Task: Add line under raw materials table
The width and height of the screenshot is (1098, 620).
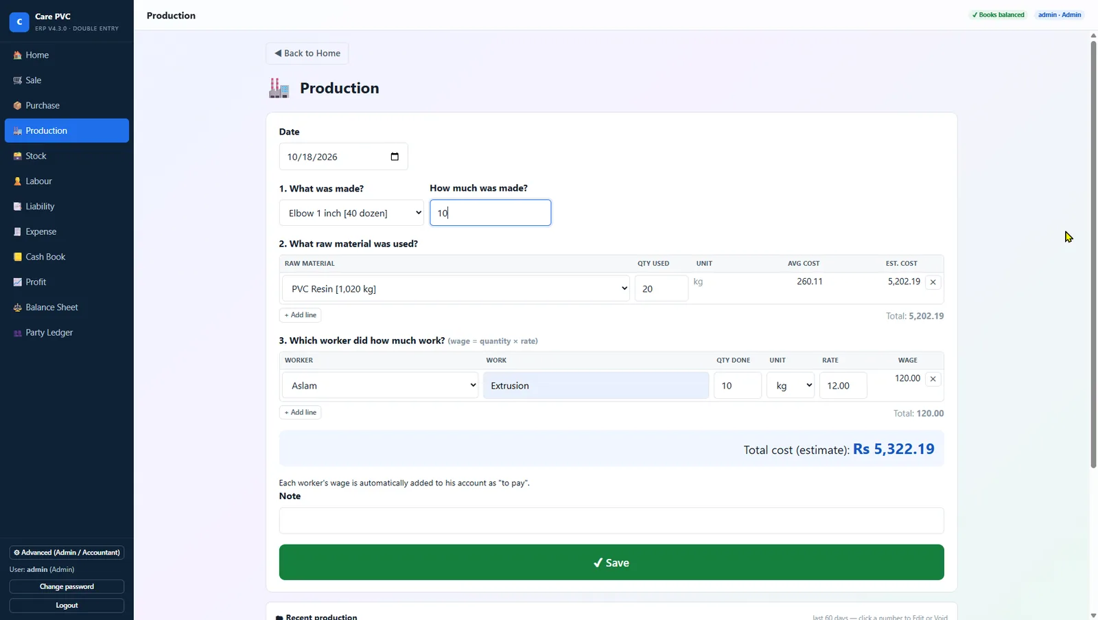Action: tap(301, 315)
